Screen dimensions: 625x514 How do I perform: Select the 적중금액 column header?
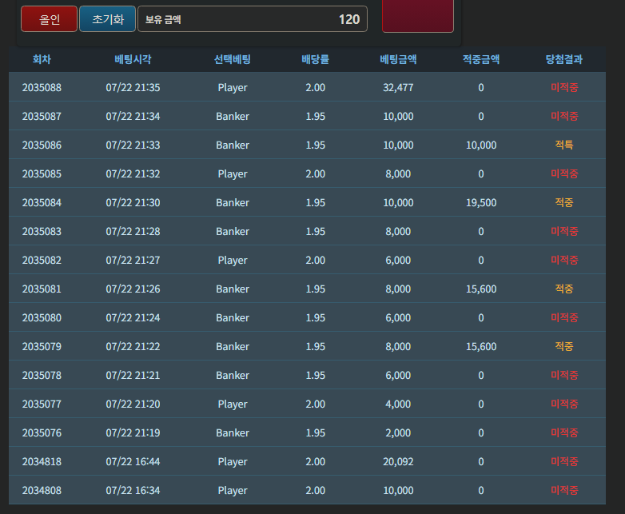pyautogui.click(x=481, y=59)
